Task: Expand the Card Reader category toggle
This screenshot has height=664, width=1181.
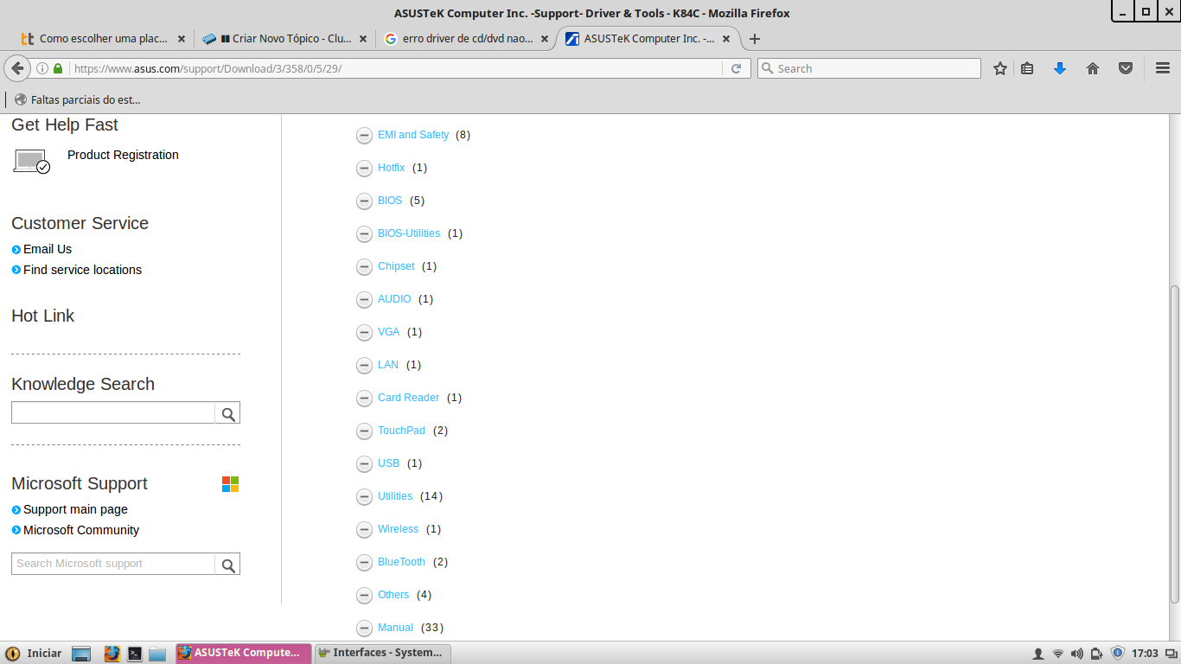Action: point(364,398)
